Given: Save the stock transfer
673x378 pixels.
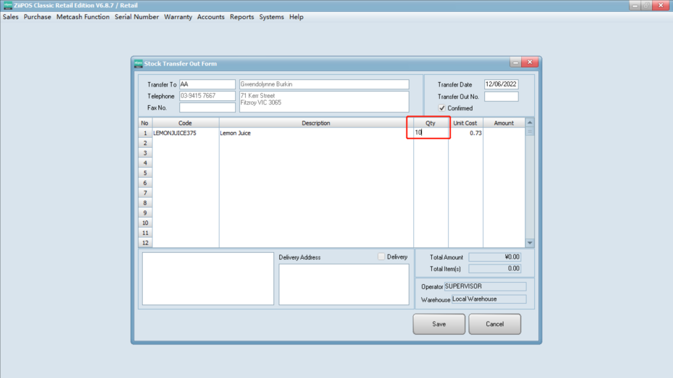Looking at the screenshot, I should click(439, 324).
